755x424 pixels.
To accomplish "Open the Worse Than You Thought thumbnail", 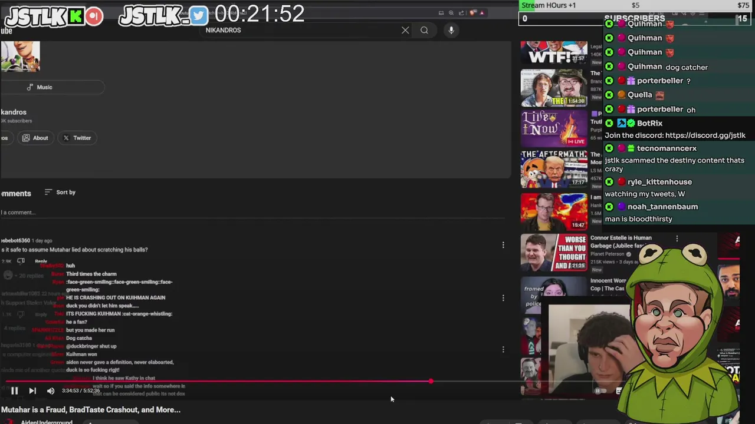I will [x=554, y=253].
